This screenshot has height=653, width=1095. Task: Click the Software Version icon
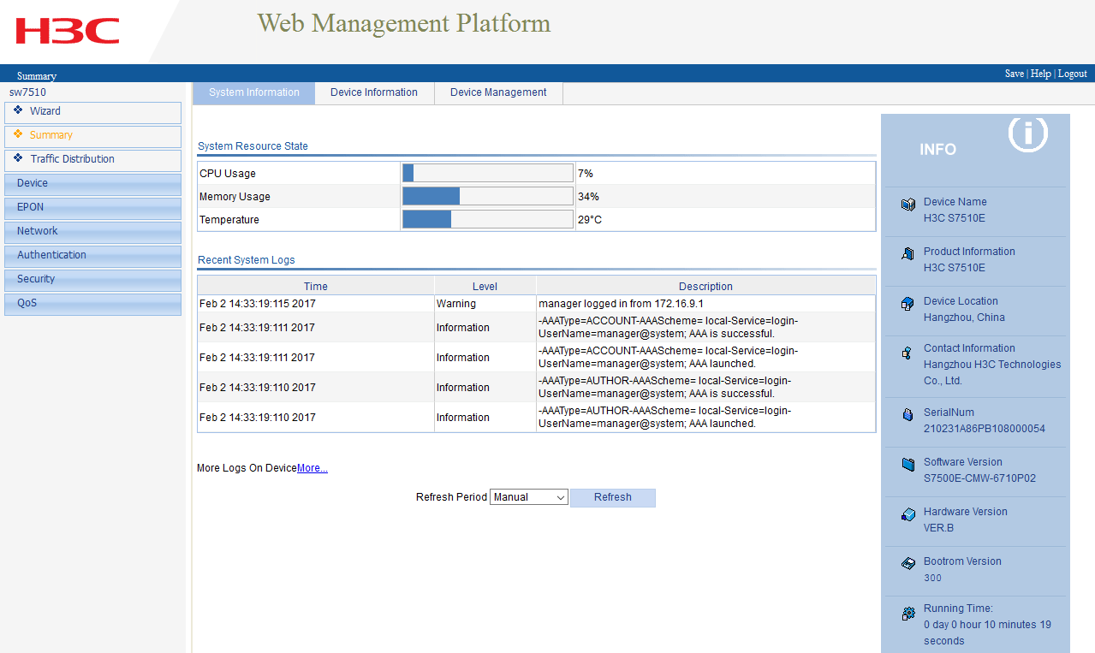point(908,465)
